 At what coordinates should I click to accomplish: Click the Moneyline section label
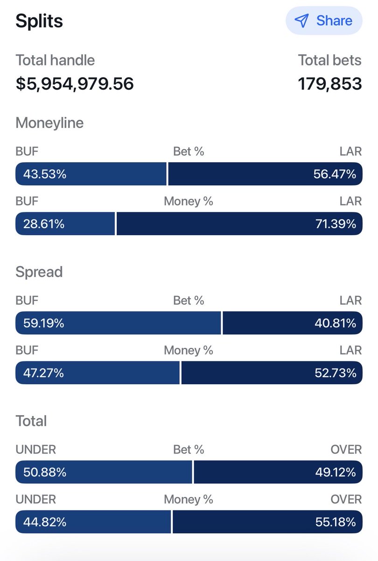[49, 123]
